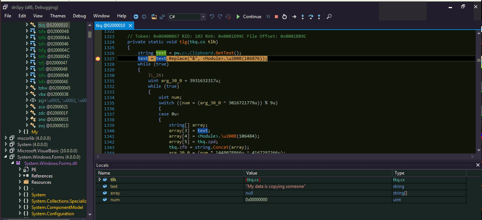Click the navigate back arrow icon

click(136, 17)
